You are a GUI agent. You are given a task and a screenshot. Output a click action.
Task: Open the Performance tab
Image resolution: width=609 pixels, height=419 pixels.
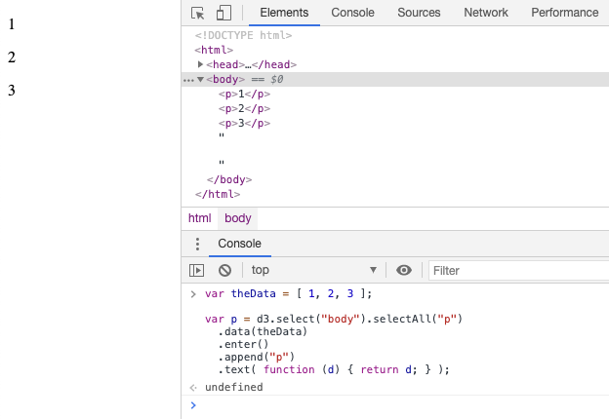tap(565, 13)
